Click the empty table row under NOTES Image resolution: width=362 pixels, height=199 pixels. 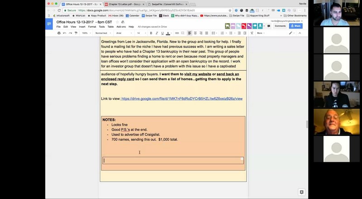173,160
